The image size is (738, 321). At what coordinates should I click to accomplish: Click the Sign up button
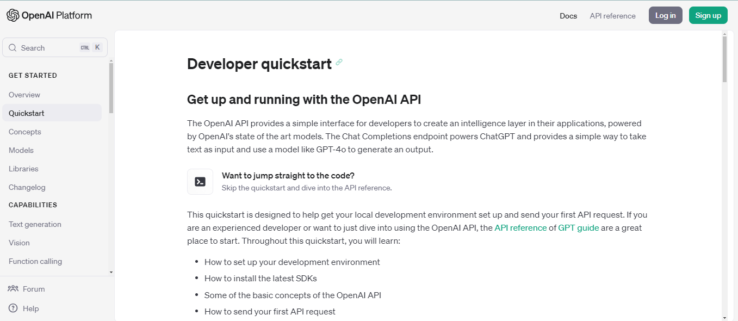tap(708, 15)
